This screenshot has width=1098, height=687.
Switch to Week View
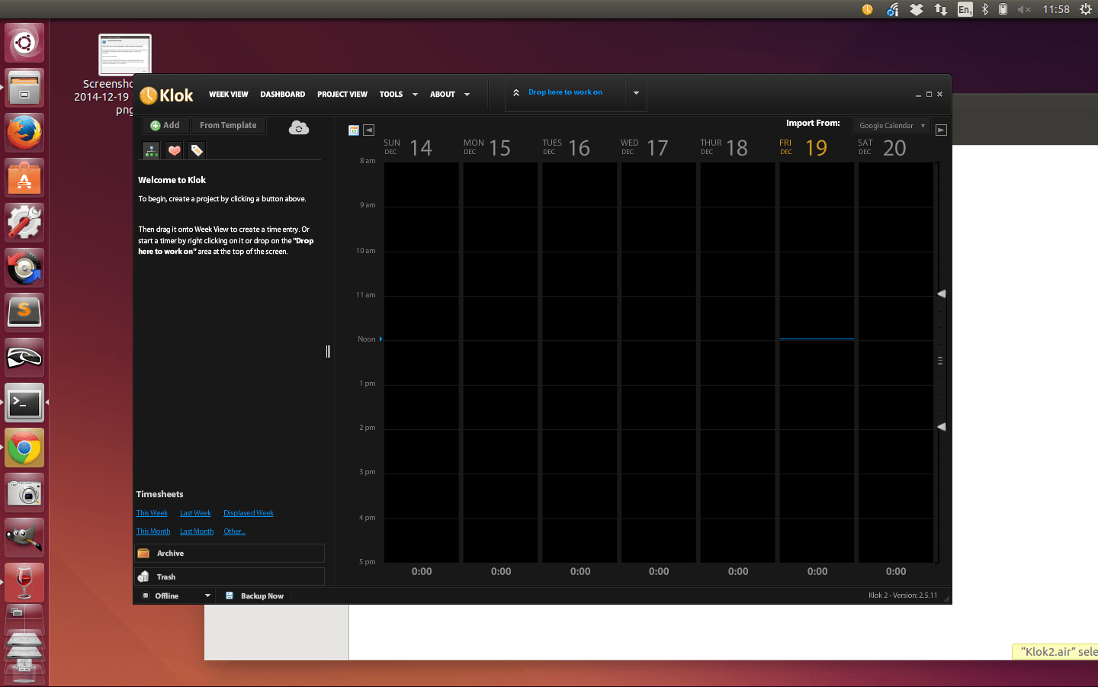tap(229, 95)
